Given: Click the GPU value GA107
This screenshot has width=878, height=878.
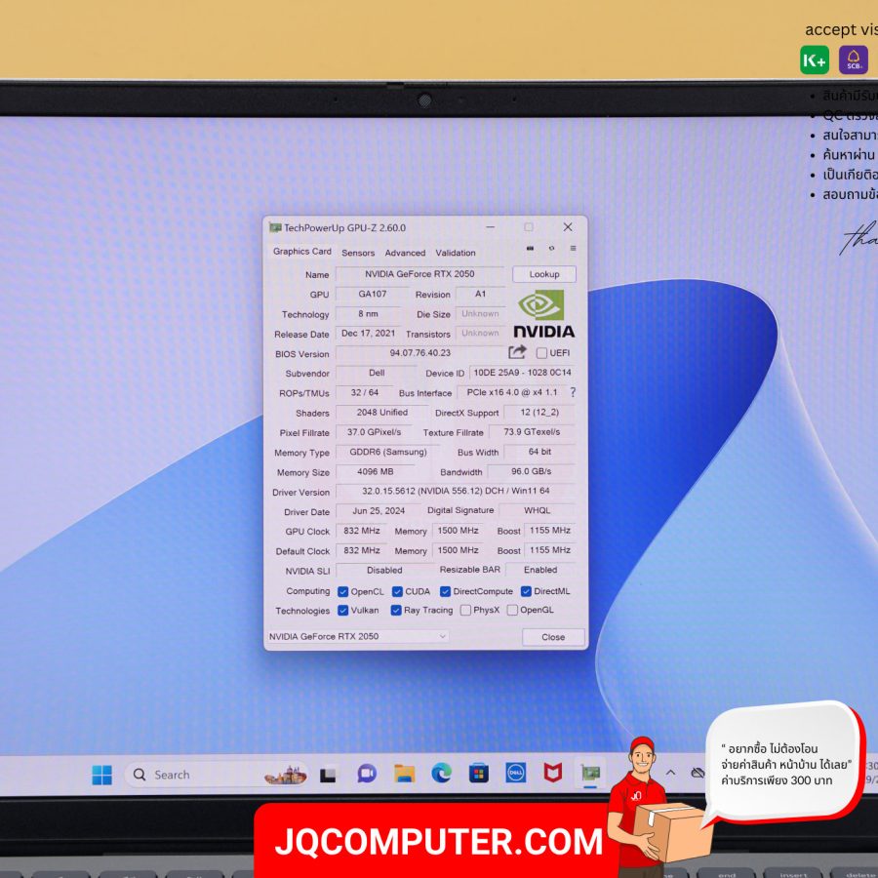Looking at the screenshot, I should click(372, 294).
